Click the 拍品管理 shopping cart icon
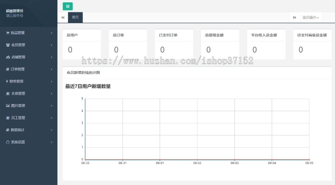The width and height of the screenshot is (335, 185). pos(8,33)
